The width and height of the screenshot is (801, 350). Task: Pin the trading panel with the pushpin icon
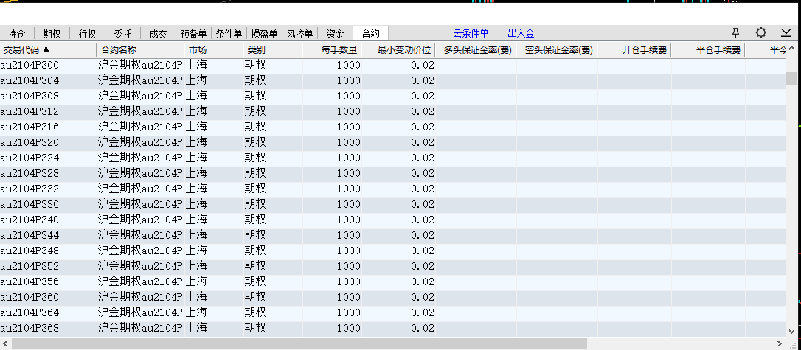(x=735, y=33)
